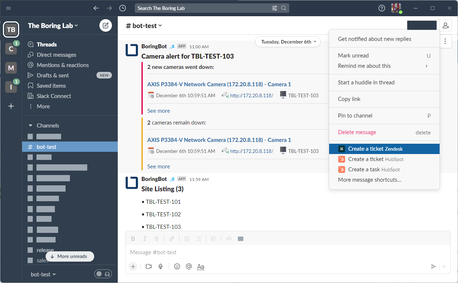Record a video clip from the composer

tap(149, 266)
